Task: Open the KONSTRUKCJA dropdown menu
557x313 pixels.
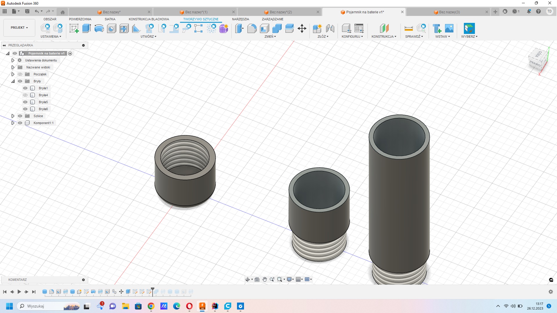Action: coord(384,37)
